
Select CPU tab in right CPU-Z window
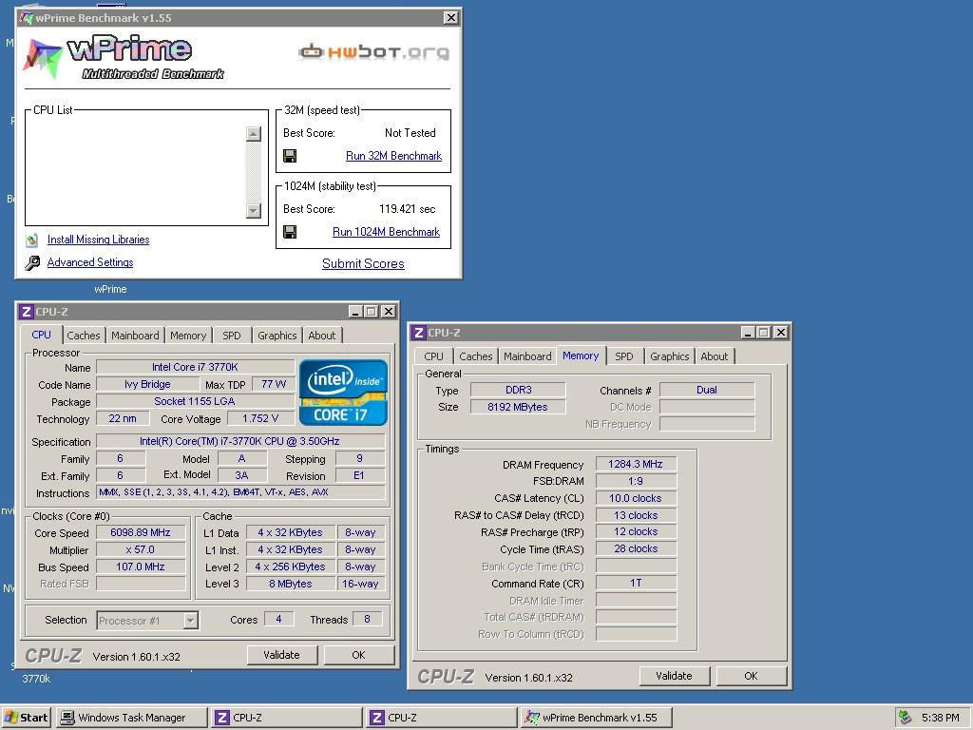click(x=433, y=356)
